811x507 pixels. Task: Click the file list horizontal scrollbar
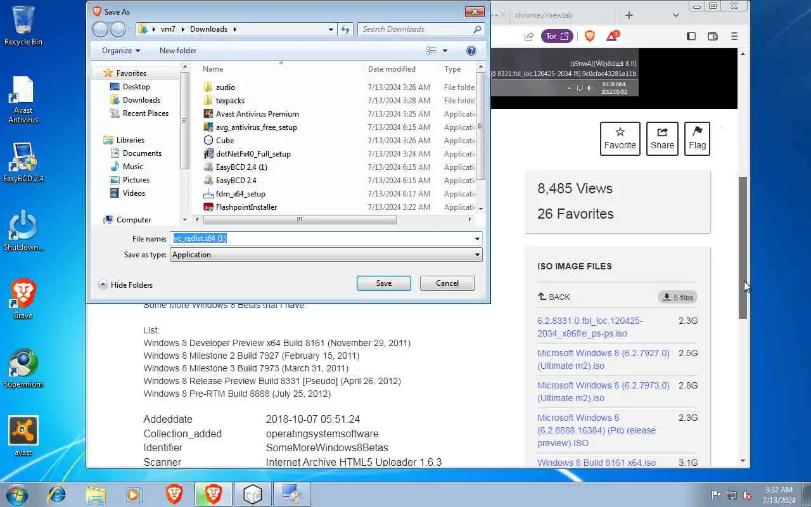click(299, 220)
